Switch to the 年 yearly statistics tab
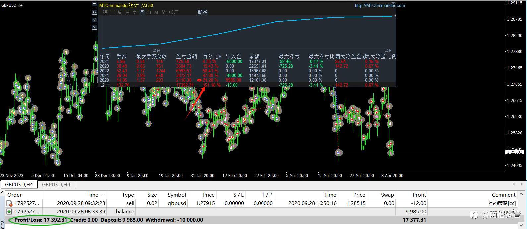Image resolution: width=527 pixels, height=229 pixels. [142, 12]
